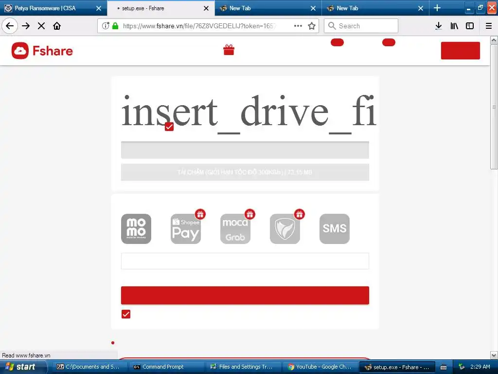Click the page scrollbar up arrow

coord(494,40)
